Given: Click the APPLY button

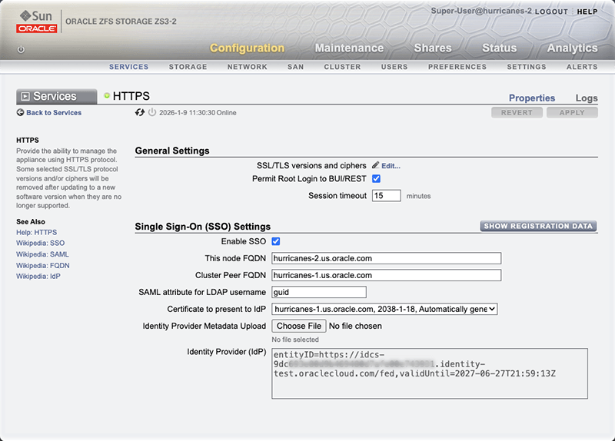Looking at the screenshot, I should (x=572, y=112).
